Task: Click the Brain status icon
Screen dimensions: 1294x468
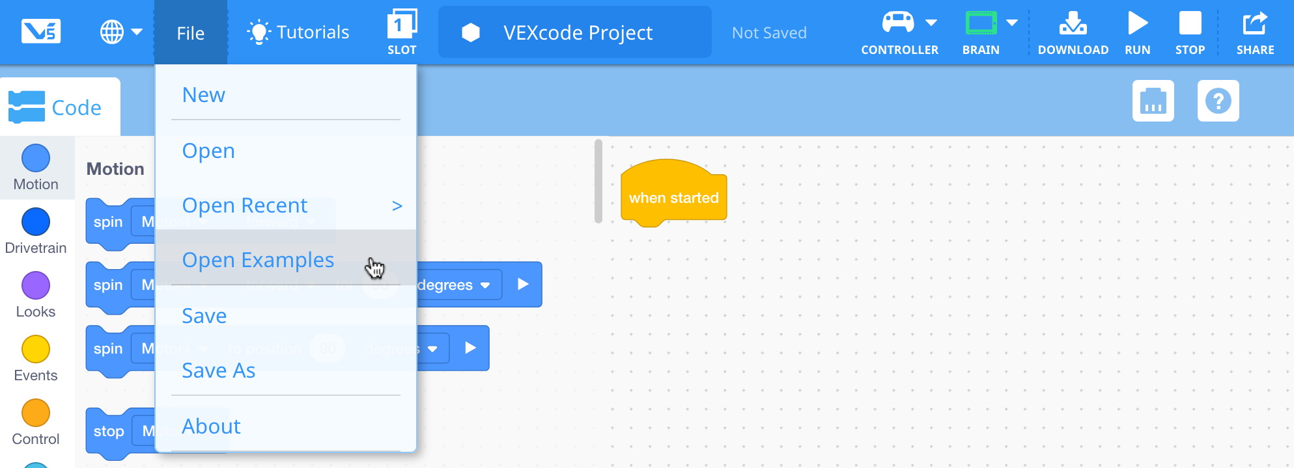Action: pos(981,23)
